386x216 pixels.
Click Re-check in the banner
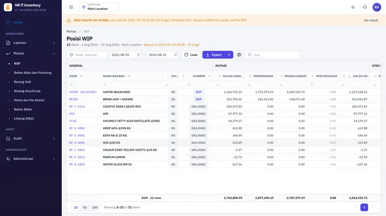coord(371,20)
